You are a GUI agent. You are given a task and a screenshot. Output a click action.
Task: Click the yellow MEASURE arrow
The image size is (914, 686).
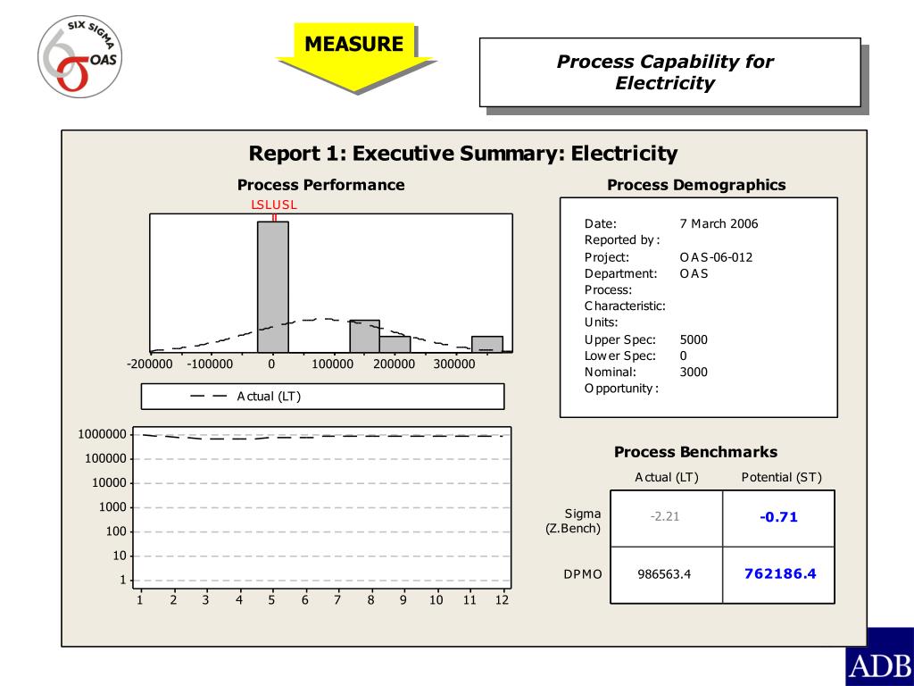tap(355, 57)
